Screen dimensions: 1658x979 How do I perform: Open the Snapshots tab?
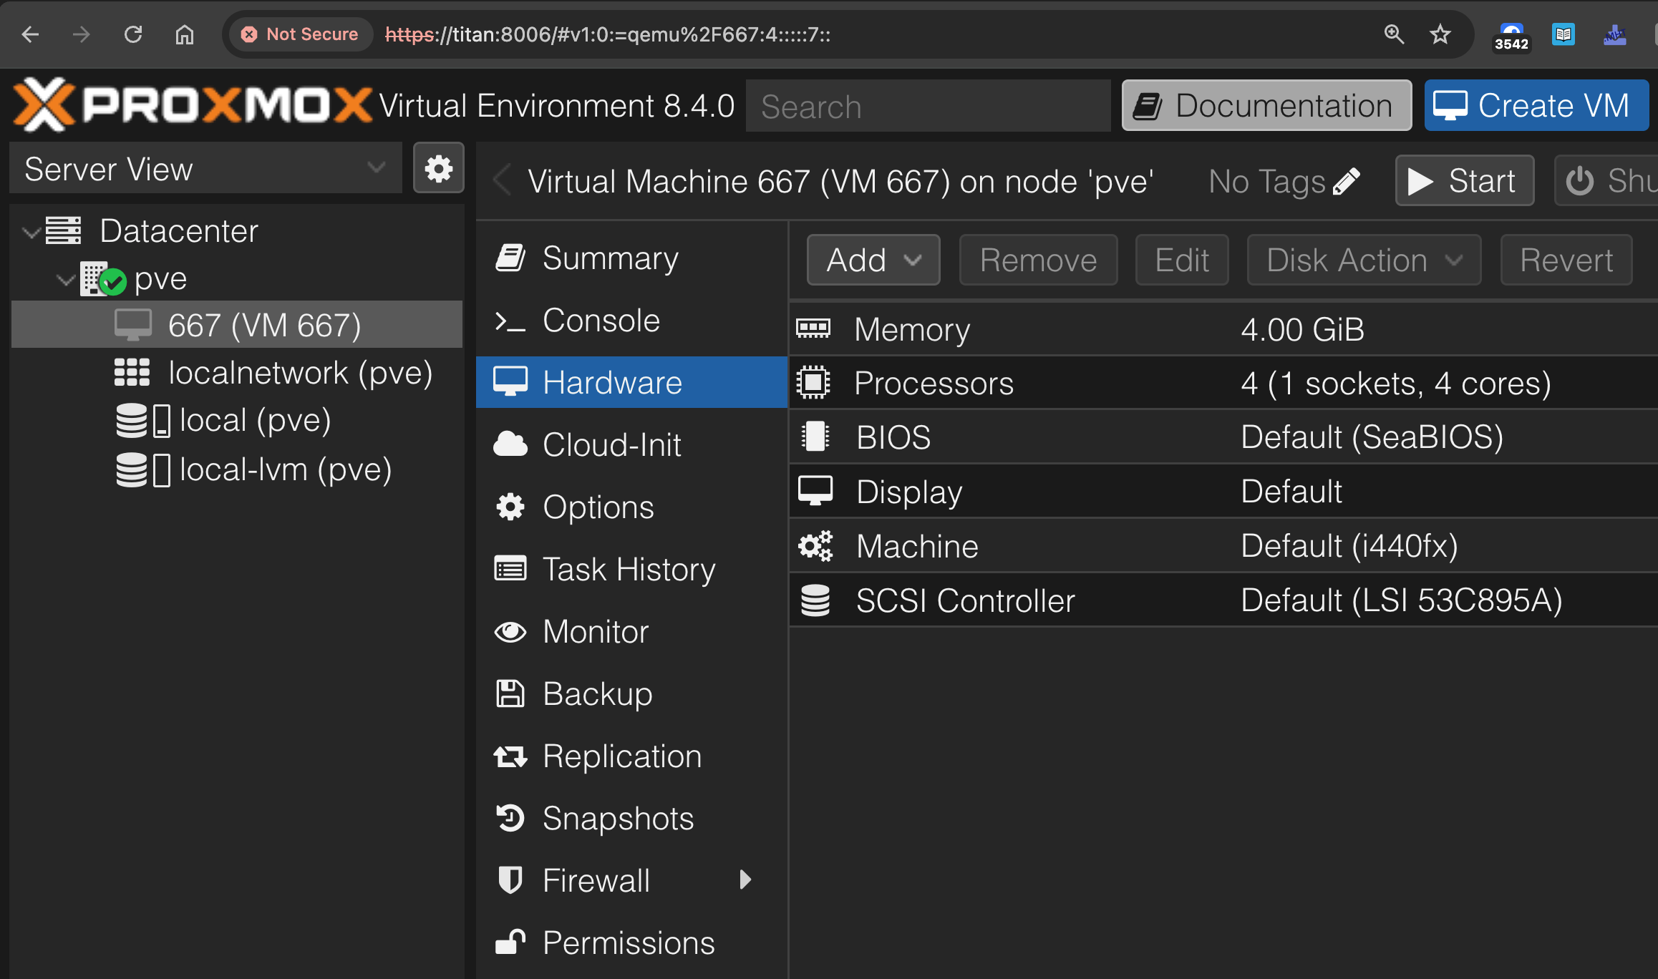pyautogui.click(x=631, y=818)
